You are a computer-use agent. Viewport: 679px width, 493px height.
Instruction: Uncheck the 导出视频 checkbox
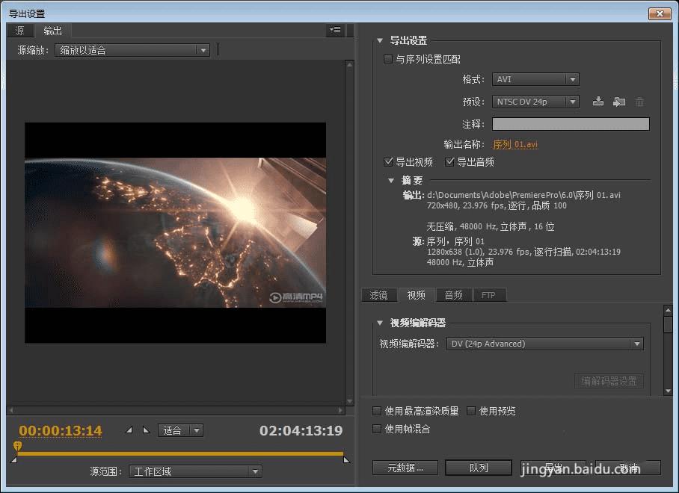click(x=388, y=161)
